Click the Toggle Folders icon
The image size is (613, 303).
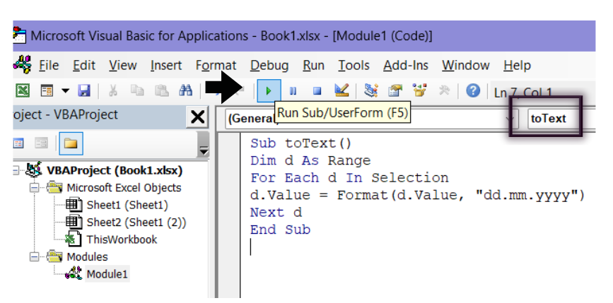71,143
